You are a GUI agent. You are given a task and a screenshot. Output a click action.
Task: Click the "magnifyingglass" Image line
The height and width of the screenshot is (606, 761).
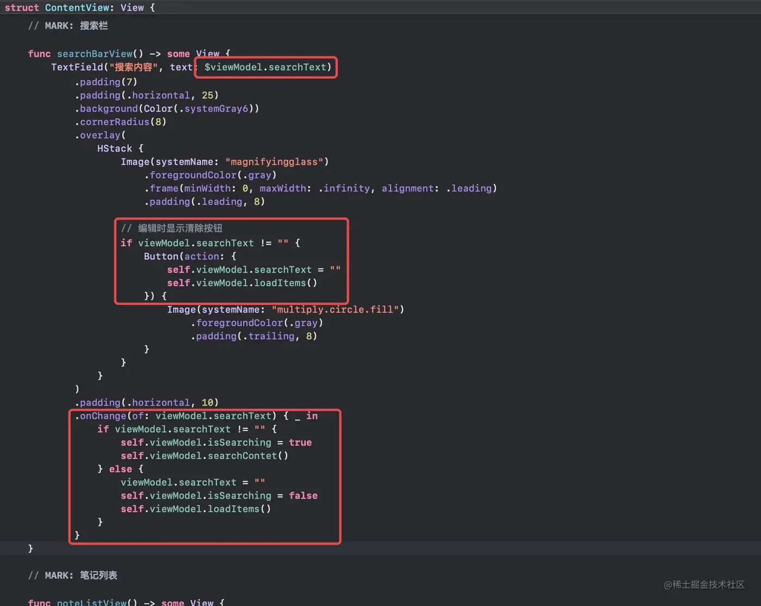[224, 162]
